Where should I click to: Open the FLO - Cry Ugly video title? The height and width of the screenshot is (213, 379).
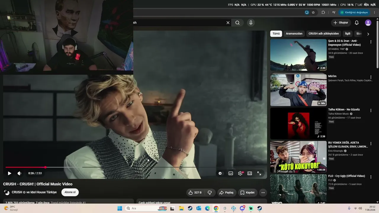pyautogui.click(x=346, y=176)
